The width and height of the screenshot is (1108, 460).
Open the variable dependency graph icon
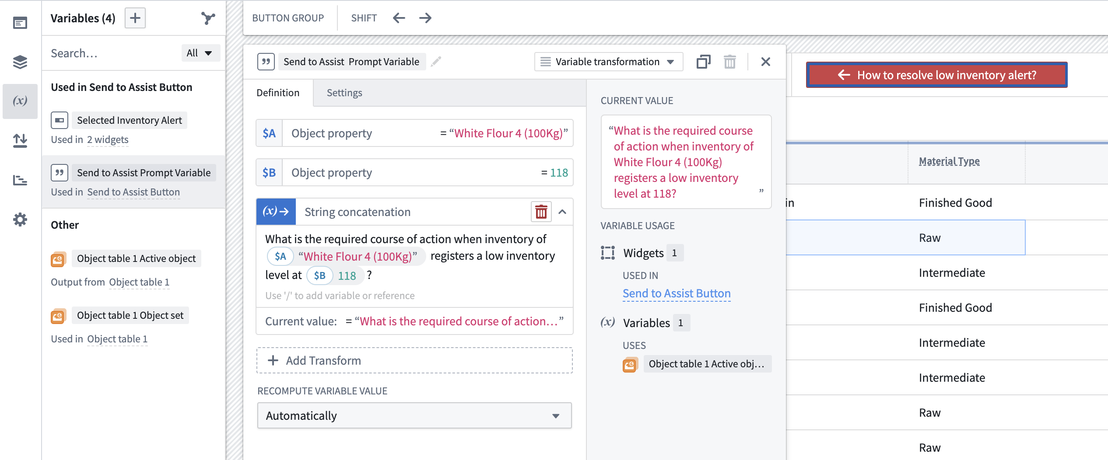208,18
